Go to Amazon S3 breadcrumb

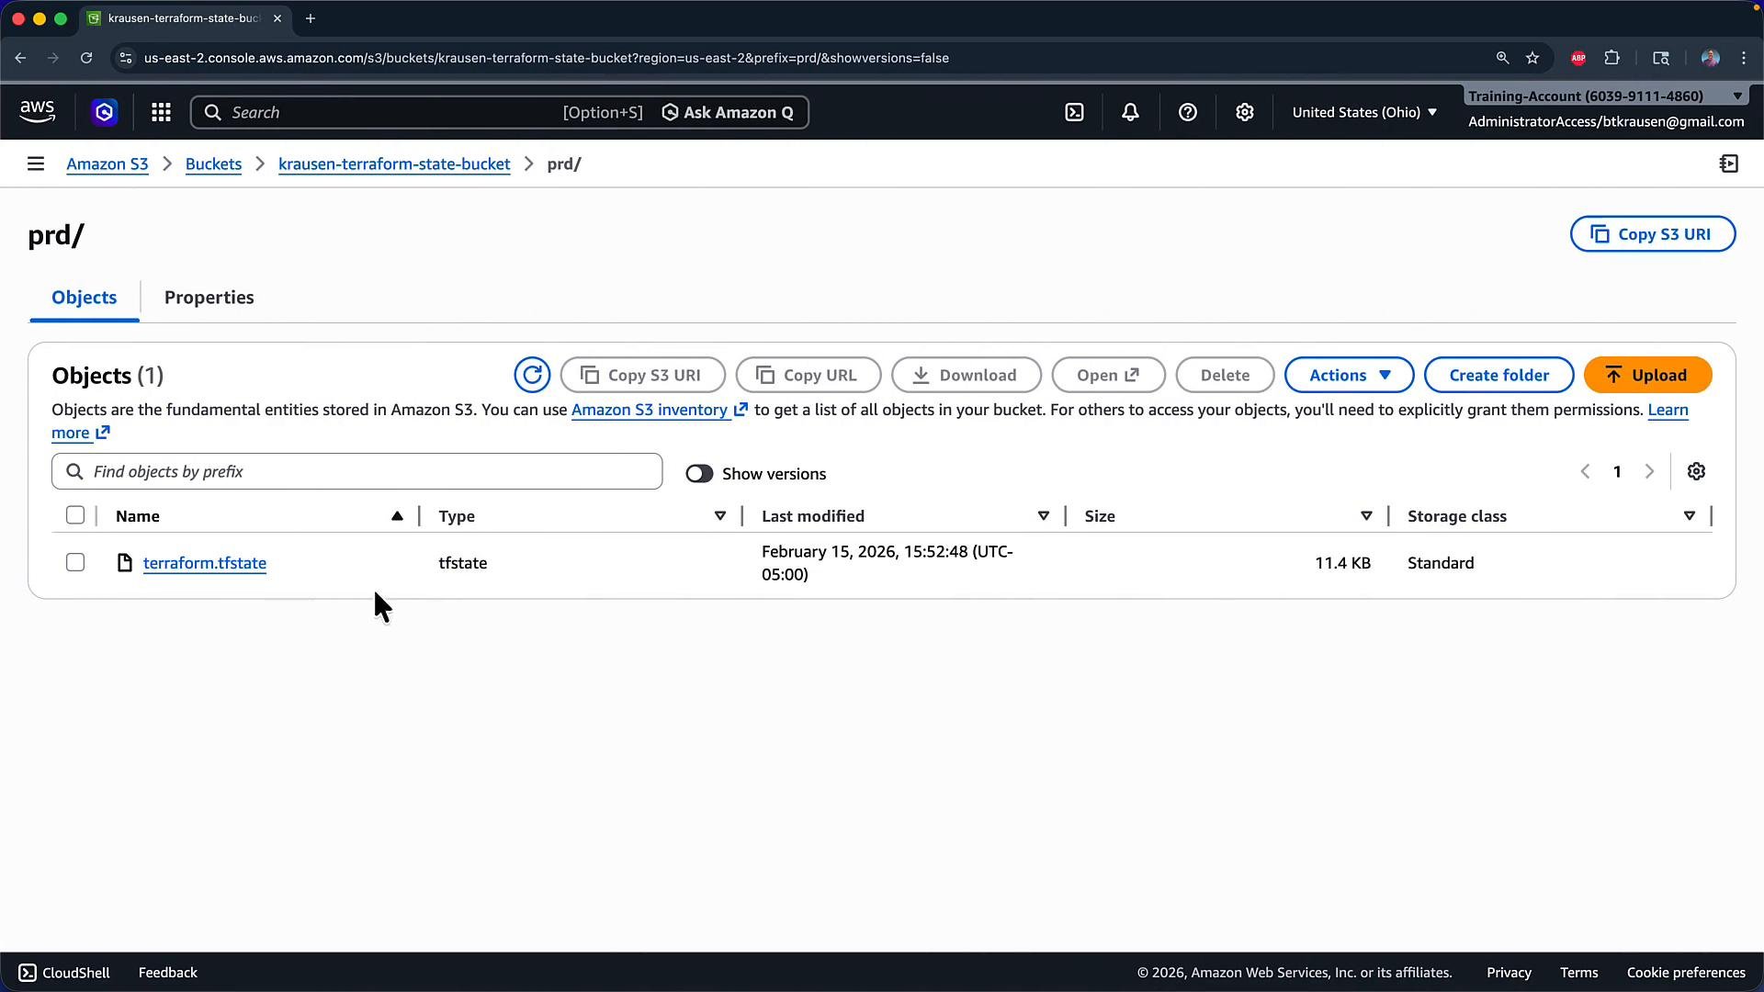pos(107,163)
